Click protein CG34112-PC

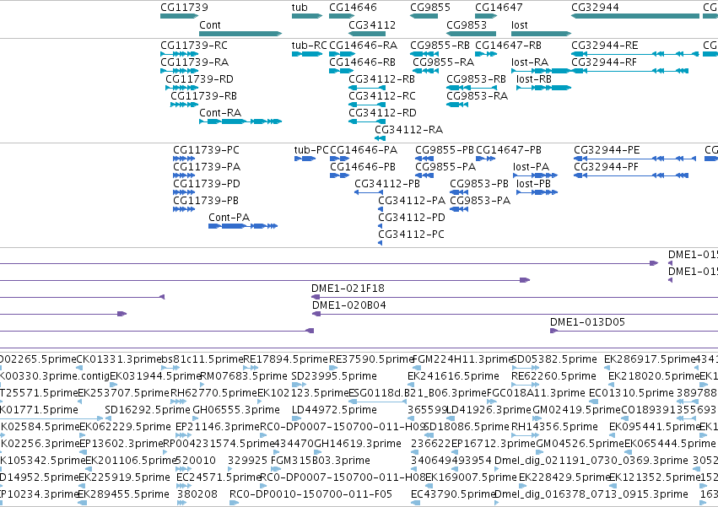point(380,243)
